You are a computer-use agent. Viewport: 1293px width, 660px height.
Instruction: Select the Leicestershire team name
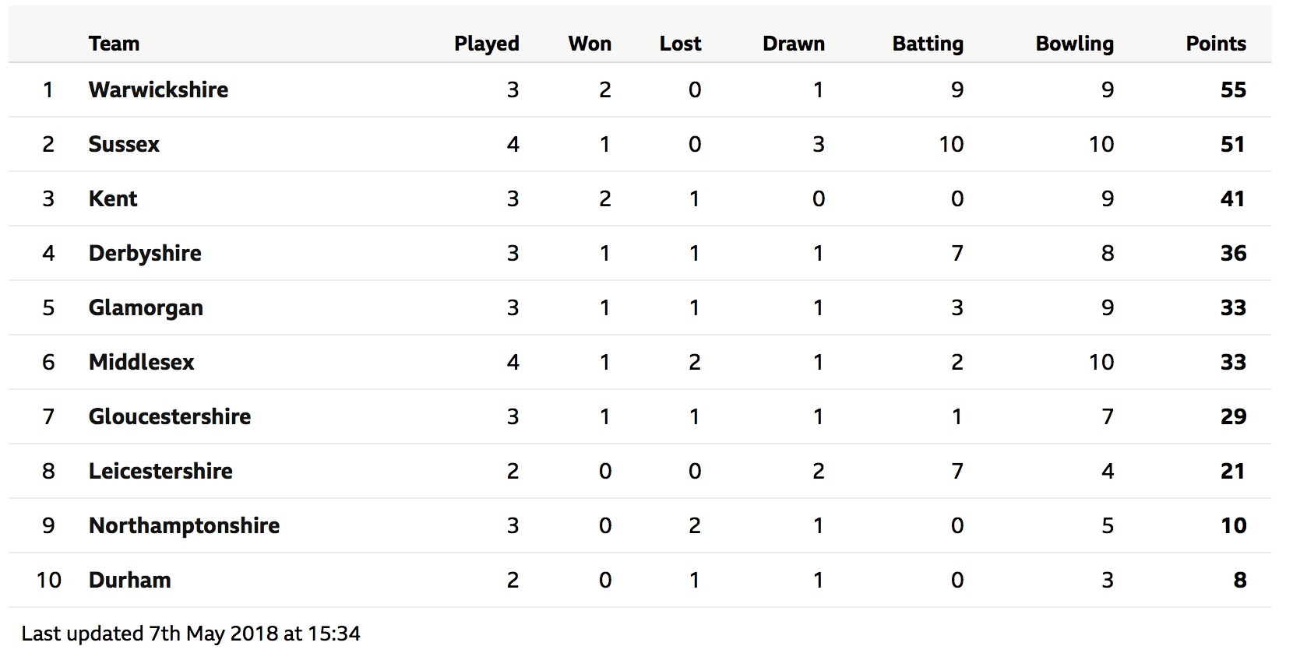click(160, 471)
